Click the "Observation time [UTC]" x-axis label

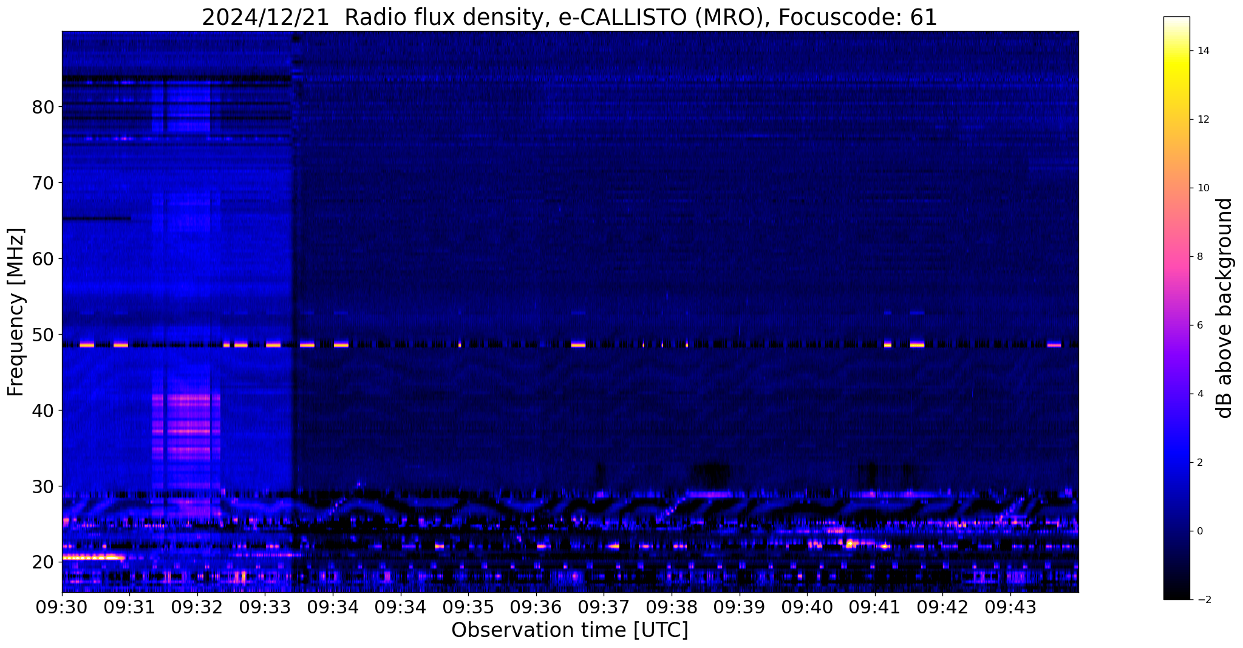pyautogui.click(x=570, y=630)
